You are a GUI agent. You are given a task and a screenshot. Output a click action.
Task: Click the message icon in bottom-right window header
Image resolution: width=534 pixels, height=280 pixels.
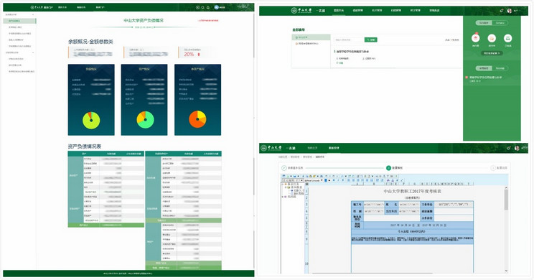click(508, 148)
